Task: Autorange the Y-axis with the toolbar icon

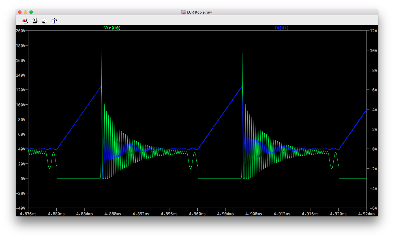Action: tap(35, 21)
